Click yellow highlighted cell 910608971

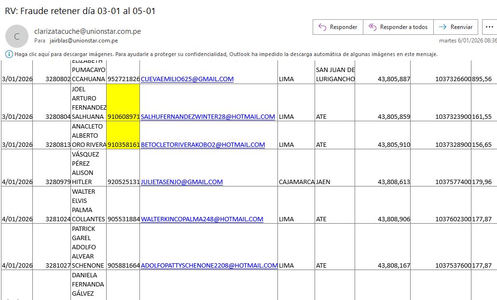tap(123, 116)
